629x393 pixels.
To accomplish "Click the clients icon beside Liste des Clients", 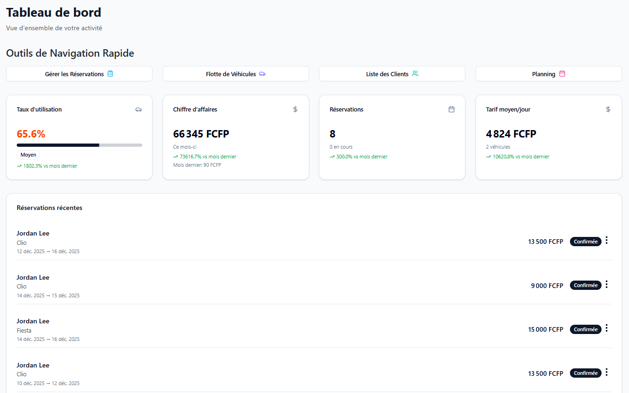I will click(415, 73).
